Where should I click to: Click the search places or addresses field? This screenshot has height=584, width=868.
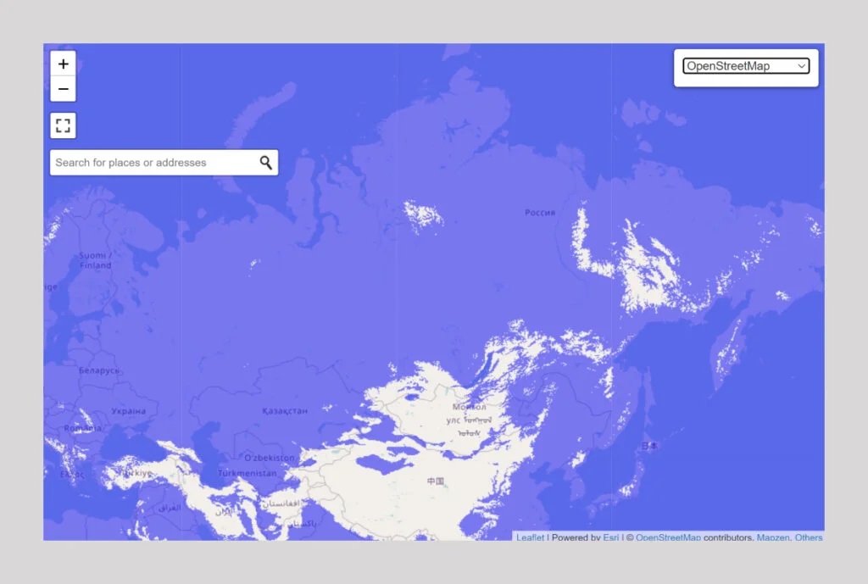point(153,163)
